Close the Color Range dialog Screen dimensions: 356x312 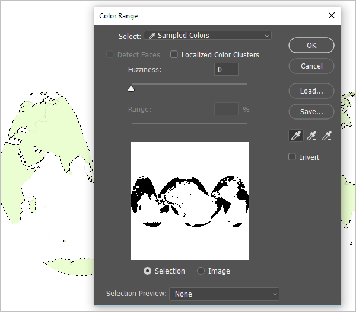pos(332,15)
